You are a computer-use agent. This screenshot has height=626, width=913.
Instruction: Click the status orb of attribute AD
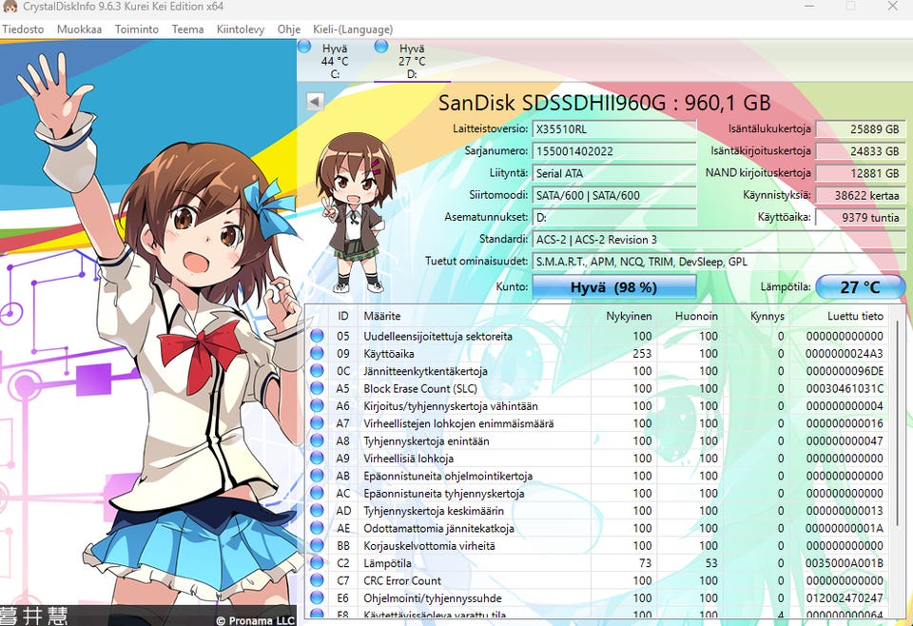(317, 511)
